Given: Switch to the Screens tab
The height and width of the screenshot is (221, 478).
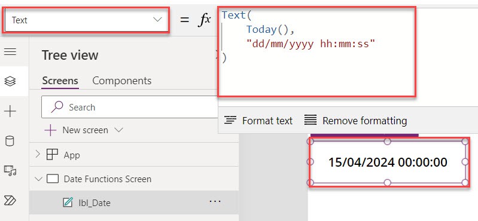Looking at the screenshot, I should click(x=60, y=81).
